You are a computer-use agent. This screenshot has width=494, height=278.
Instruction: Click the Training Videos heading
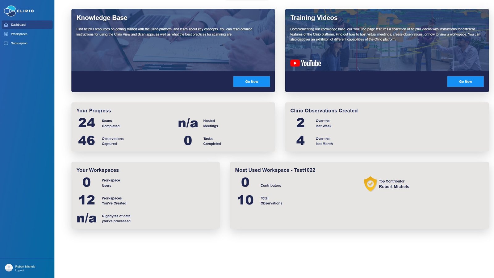pyautogui.click(x=314, y=18)
